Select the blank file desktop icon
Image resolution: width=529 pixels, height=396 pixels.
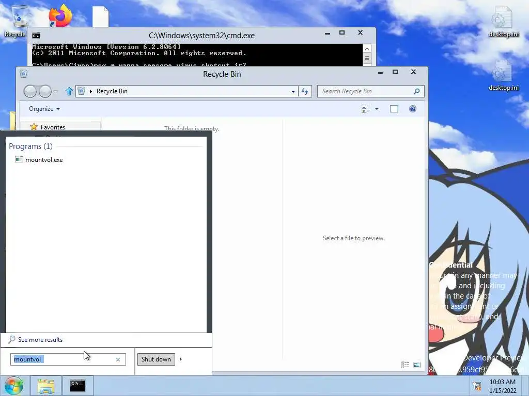101,16
